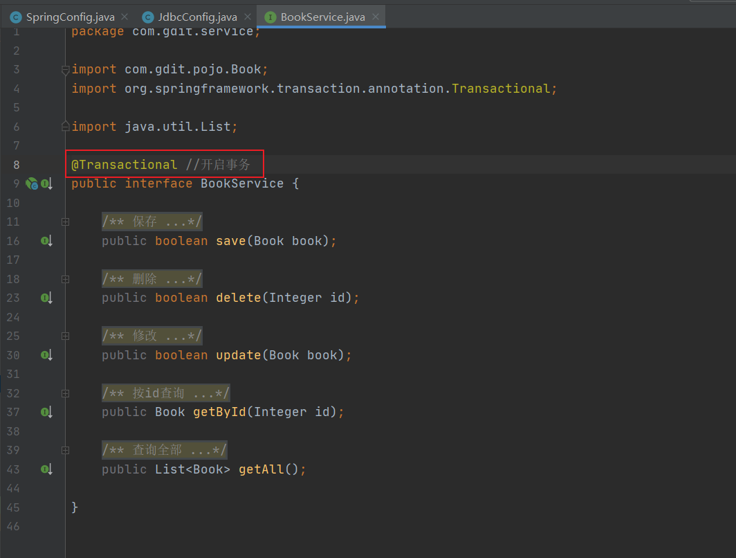The image size is (736, 558).
Task: Click the Transactional import class name on line 4
Action: [501, 89]
